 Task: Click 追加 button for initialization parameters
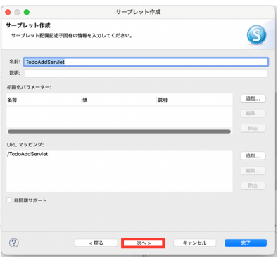coord(253,98)
